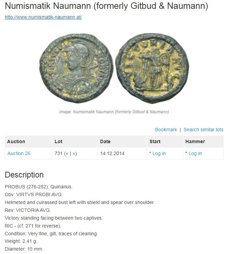The image size is (227, 254).
Task: Click the Bookmark link
Action: (x=166, y=130)
